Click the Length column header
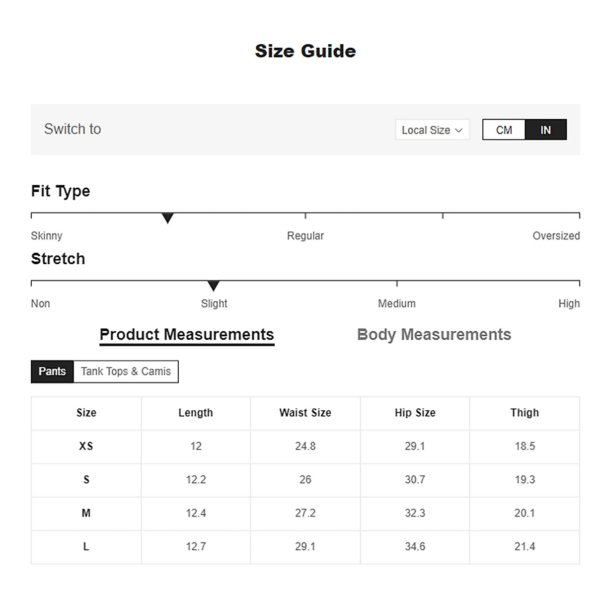Image resolution: width=596 pixels, height=596 pixels. [x=196, y=413]
